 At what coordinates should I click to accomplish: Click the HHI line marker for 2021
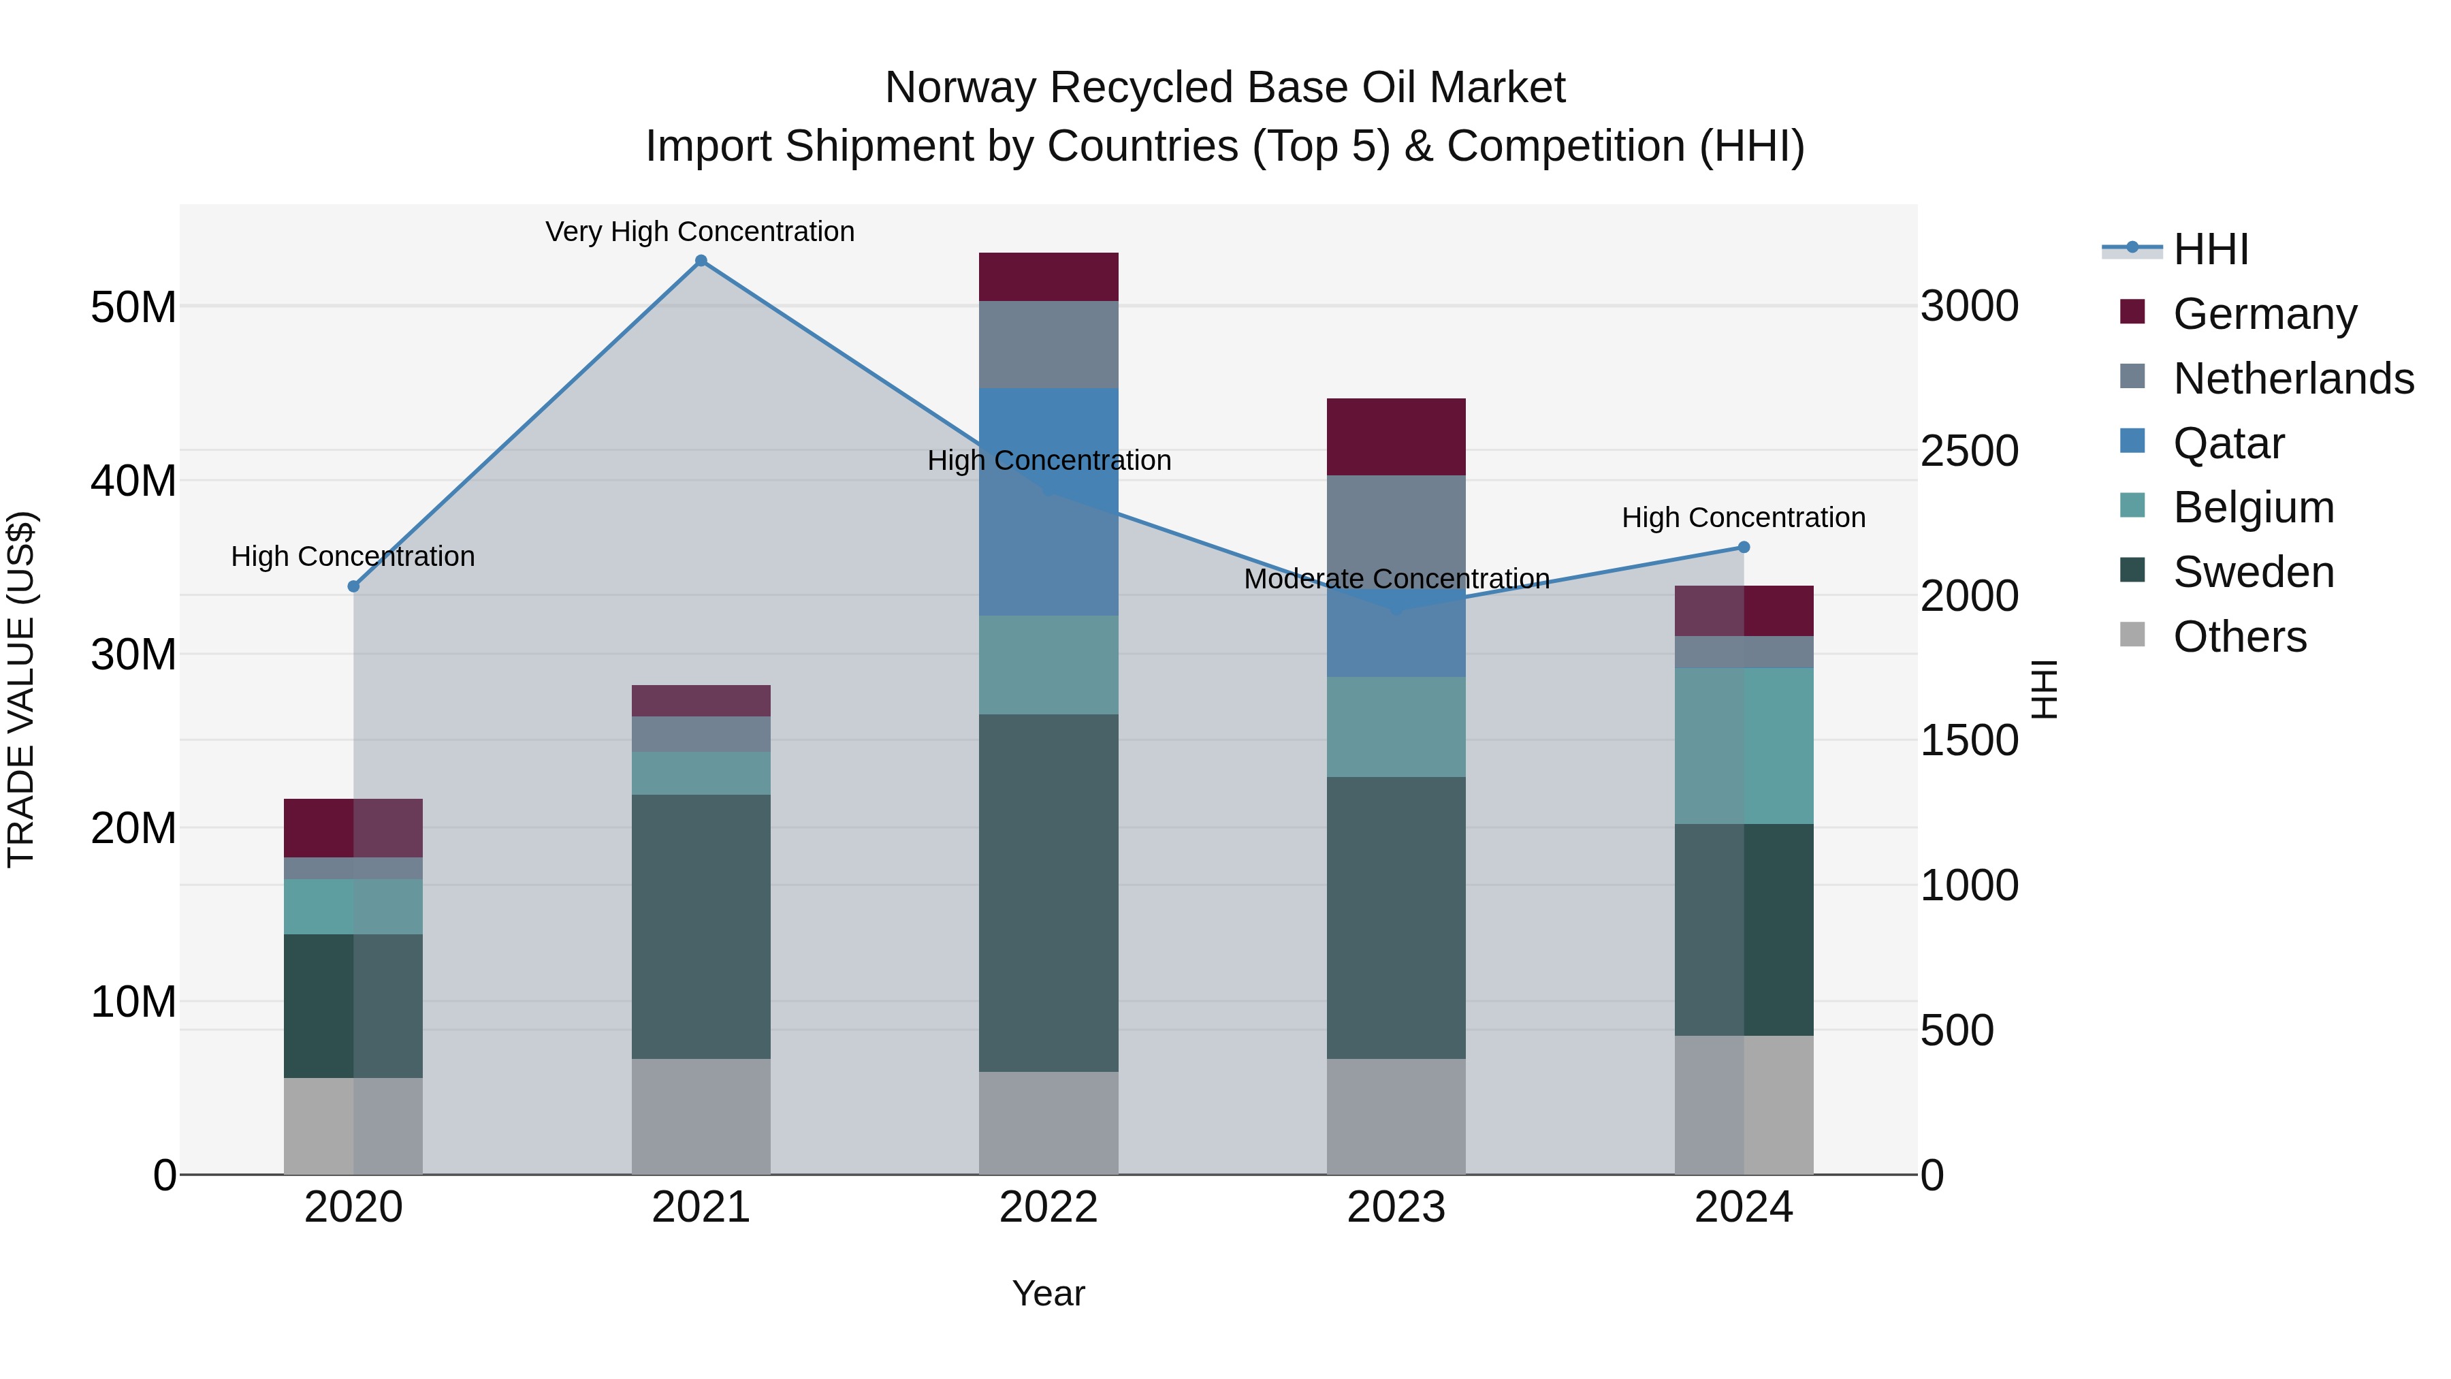701,261
